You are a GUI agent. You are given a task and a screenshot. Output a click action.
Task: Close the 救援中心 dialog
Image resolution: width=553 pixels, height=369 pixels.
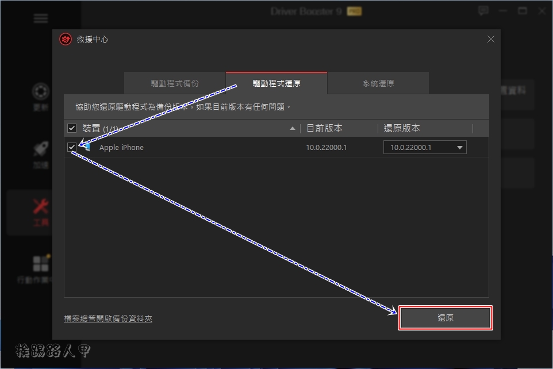click(490, 39)
